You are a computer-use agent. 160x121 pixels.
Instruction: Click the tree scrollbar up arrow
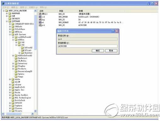click(35, 11)
